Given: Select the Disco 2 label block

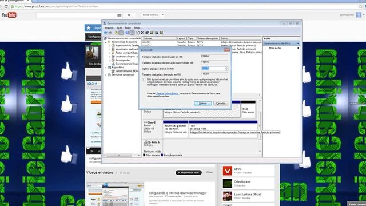Looking at the screenshot, I should pyautogui.click(x=153, y=129).
